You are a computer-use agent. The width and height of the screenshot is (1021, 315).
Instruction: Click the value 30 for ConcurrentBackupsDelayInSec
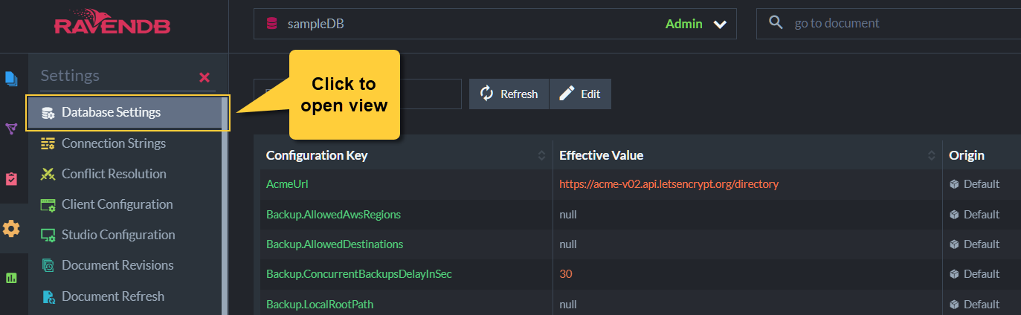tap(566, 274)
